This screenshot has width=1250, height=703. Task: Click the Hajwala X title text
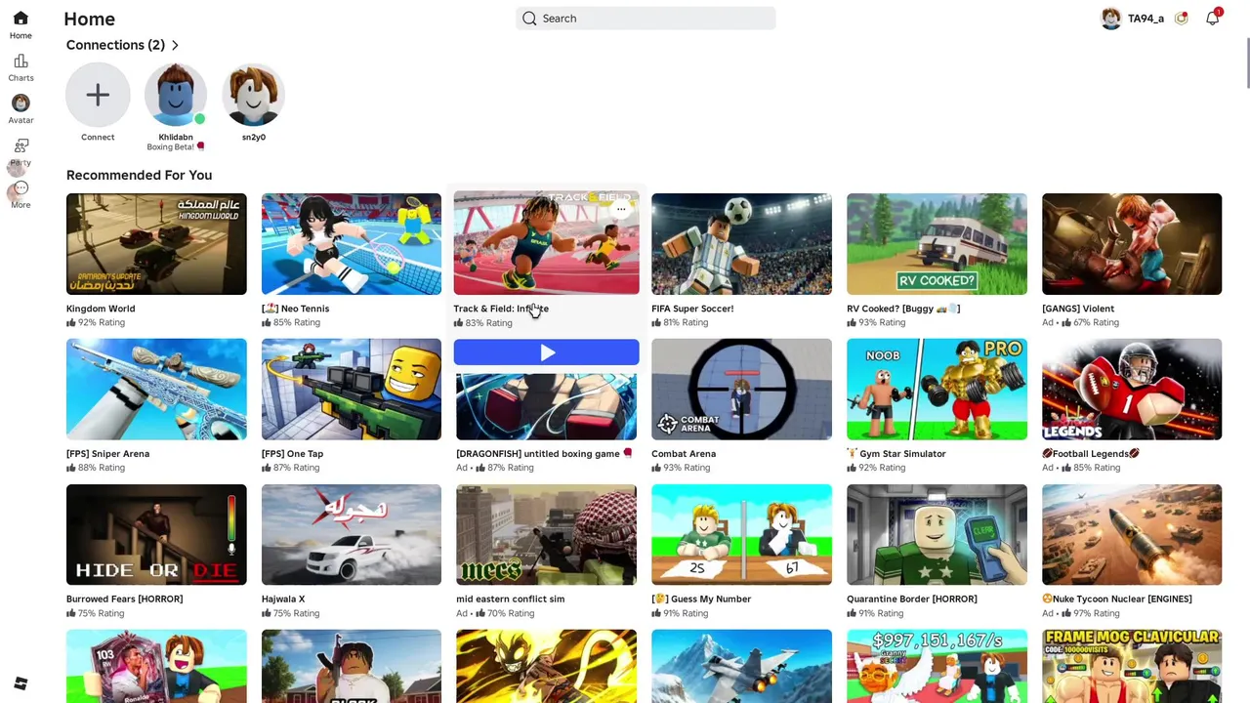(283, 600)
